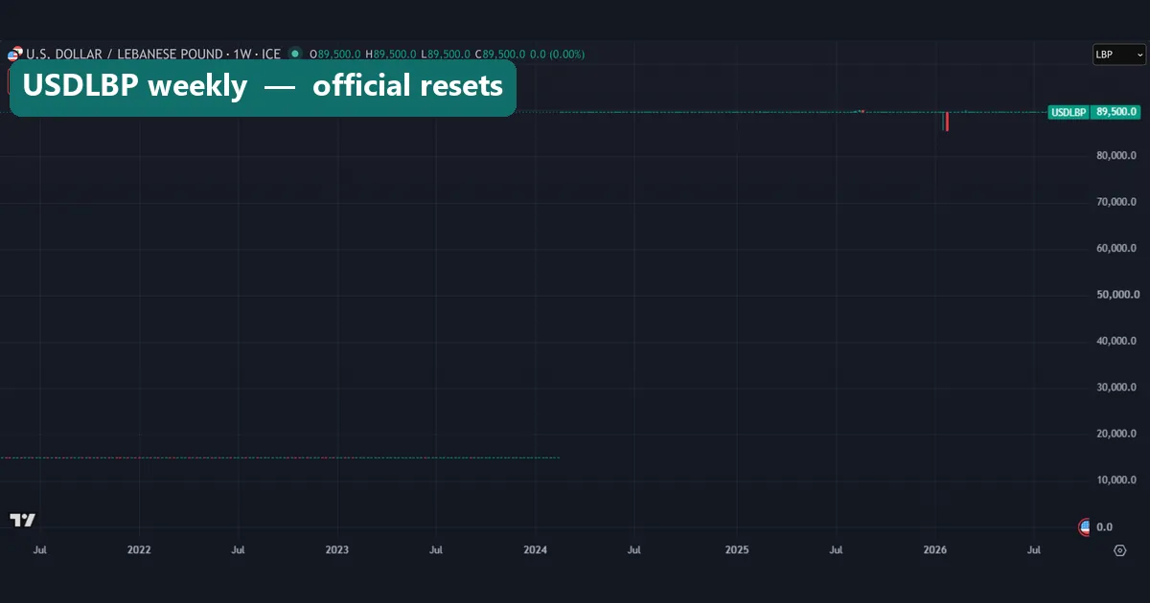
Task: Click the green market status dot
Action: pos(295,54)
